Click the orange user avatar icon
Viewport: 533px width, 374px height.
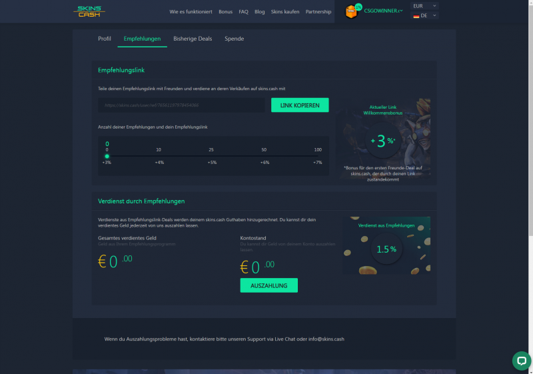351,12
